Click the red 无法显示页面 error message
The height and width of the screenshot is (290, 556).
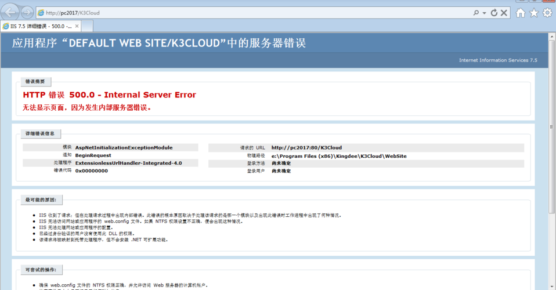point(87,107)
